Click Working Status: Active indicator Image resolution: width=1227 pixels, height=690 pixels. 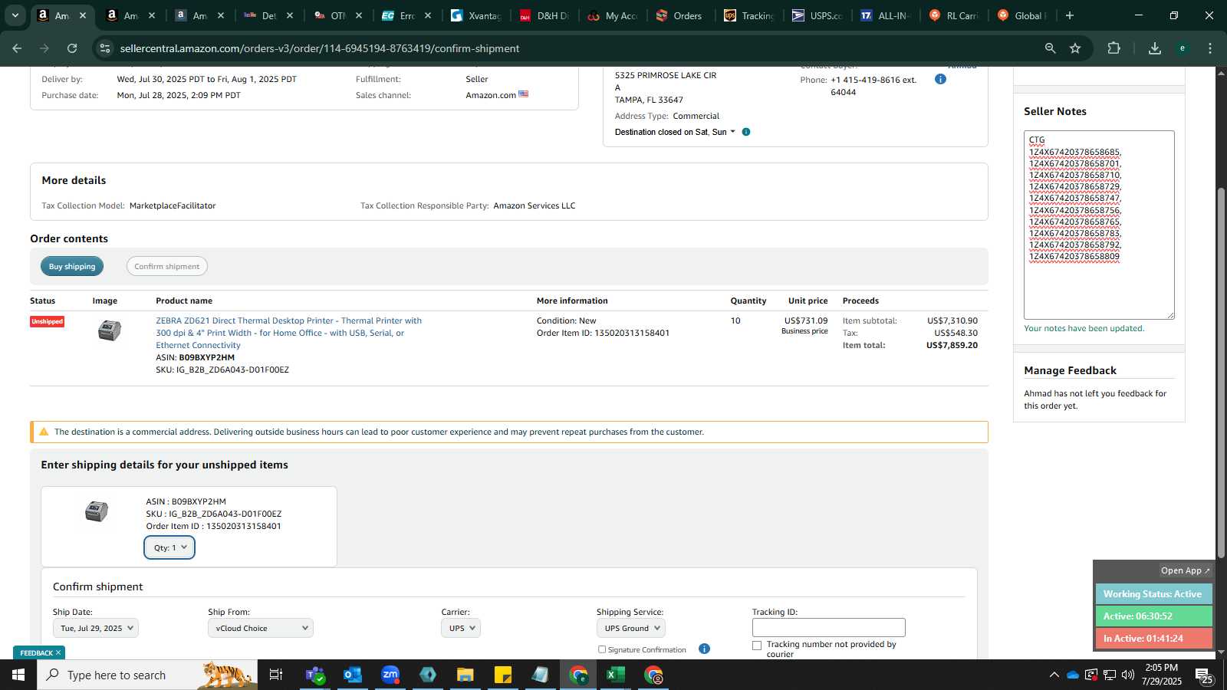1153,594
